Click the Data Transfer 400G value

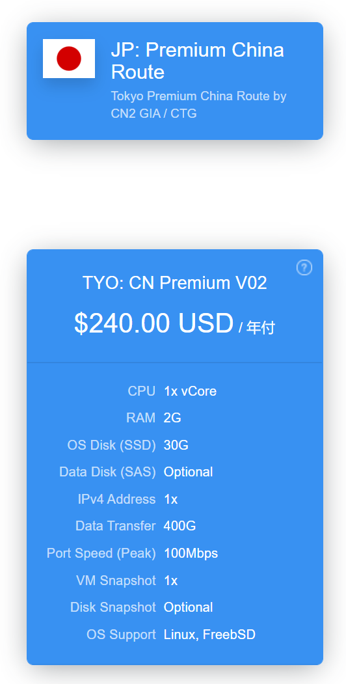(180, 526)
